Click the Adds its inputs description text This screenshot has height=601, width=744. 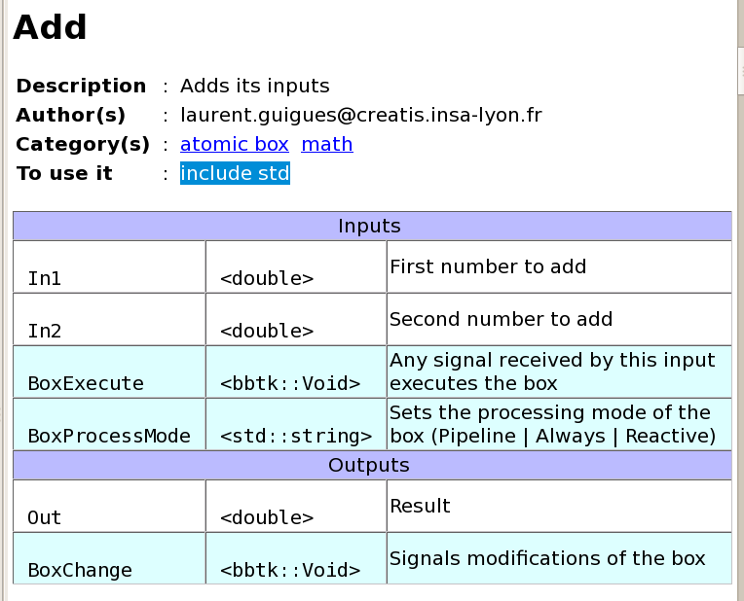tap(255, 86)
